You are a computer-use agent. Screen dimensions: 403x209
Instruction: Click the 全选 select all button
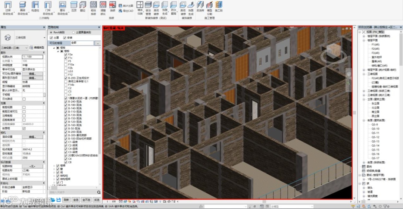pos(76,200)
